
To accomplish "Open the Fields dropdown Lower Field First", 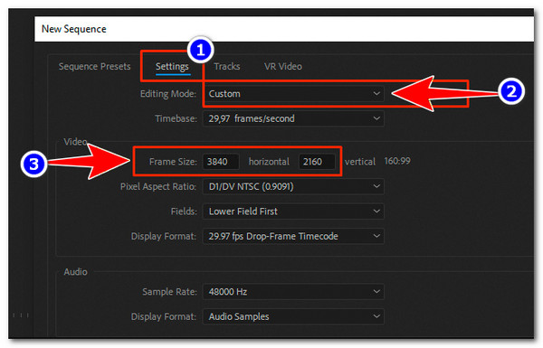I will (293, 212).
